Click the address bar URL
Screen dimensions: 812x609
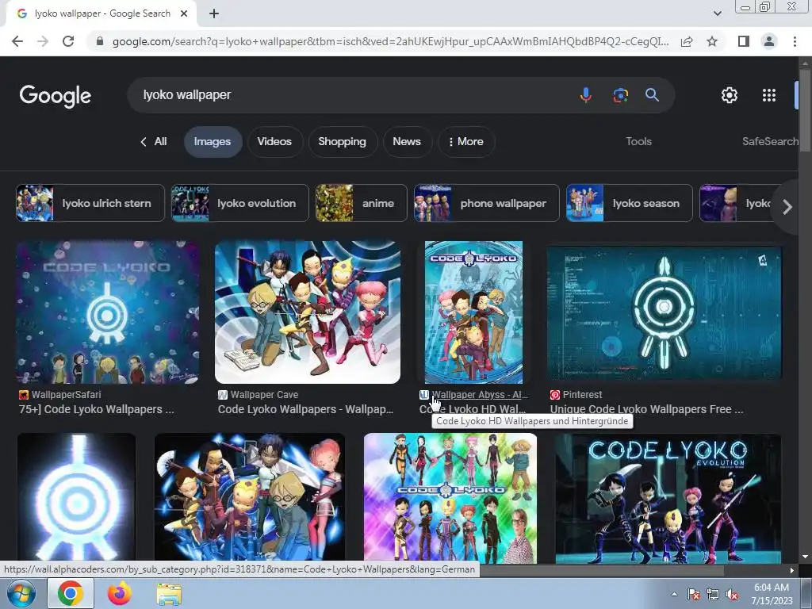(390, 41)
